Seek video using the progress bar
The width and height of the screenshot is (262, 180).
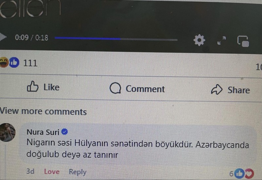pyautogui.click(x=116, y=39)
